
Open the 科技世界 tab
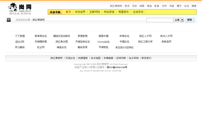pos(80,12)
